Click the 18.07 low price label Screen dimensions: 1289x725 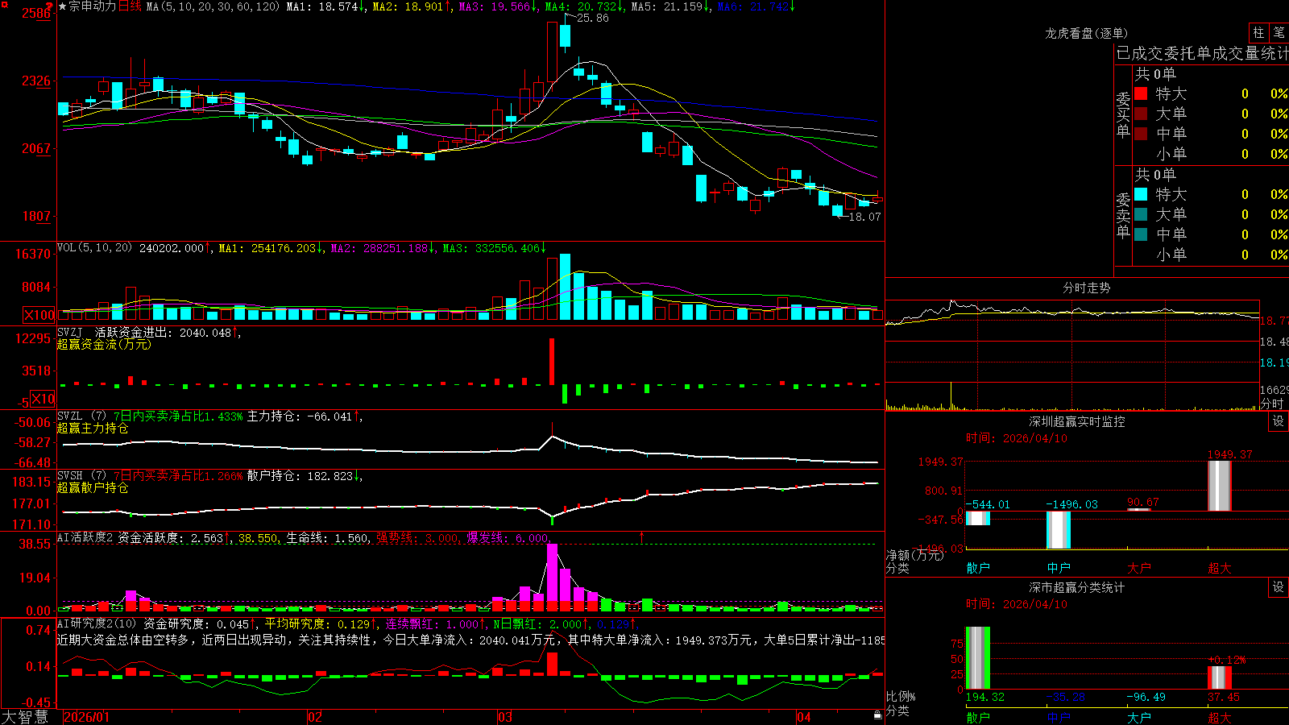coord(865,217)
